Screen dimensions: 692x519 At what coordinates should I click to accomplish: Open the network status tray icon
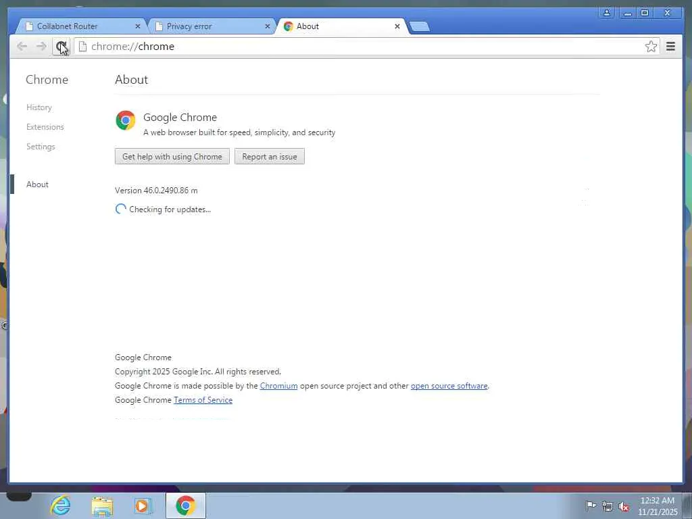click(x=608, y=507)
